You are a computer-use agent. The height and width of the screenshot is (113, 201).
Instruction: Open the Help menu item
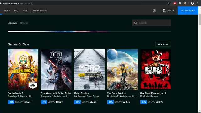click(x=25, y=10)
